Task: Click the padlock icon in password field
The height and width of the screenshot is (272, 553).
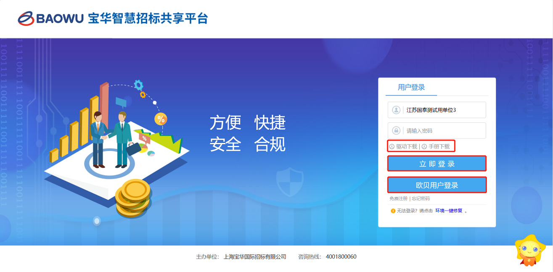Action: [396, 130]
